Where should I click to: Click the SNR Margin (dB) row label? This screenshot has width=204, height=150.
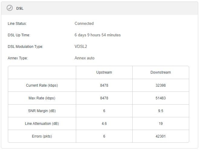42,111
